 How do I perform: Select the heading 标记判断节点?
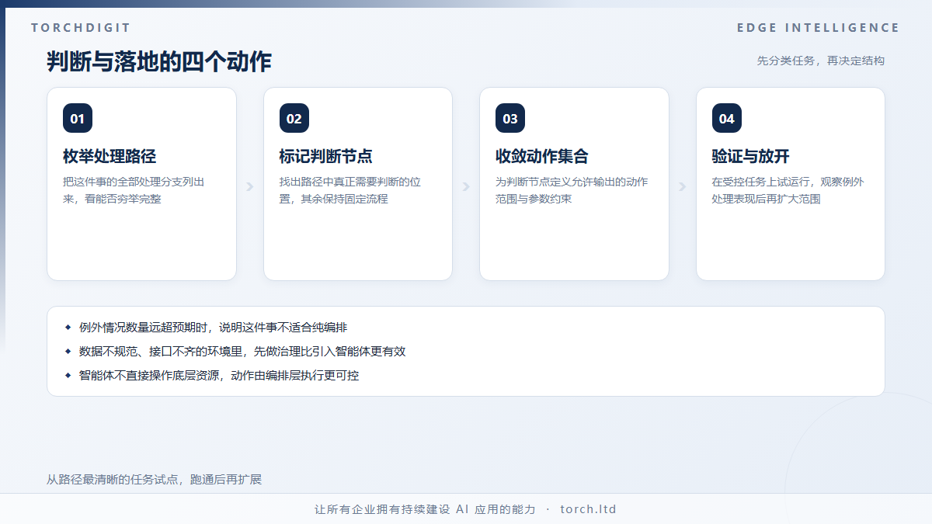coord(326,156)
